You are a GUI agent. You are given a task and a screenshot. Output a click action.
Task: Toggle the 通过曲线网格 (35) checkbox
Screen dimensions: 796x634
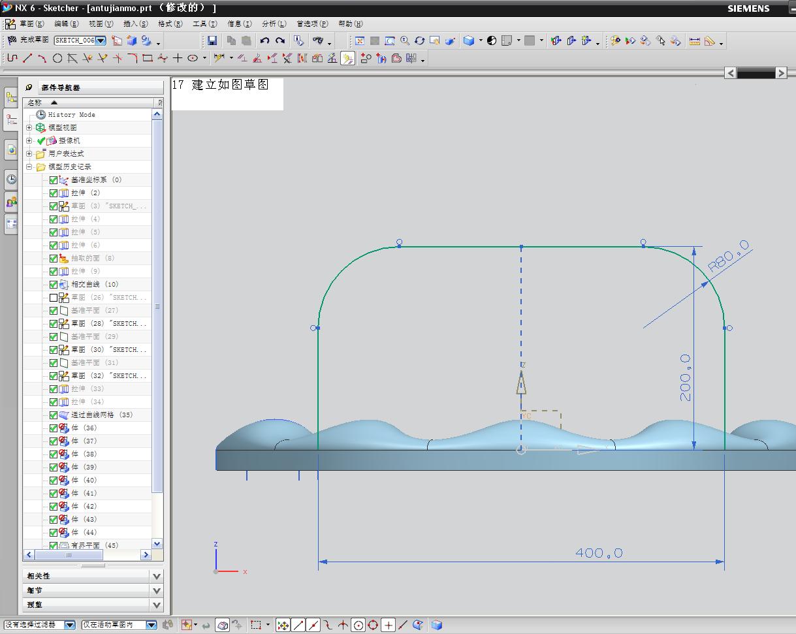click(x=54, y=415)
